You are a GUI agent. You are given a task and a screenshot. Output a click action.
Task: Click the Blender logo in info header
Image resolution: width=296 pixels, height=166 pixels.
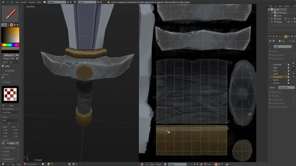(108, 2)
